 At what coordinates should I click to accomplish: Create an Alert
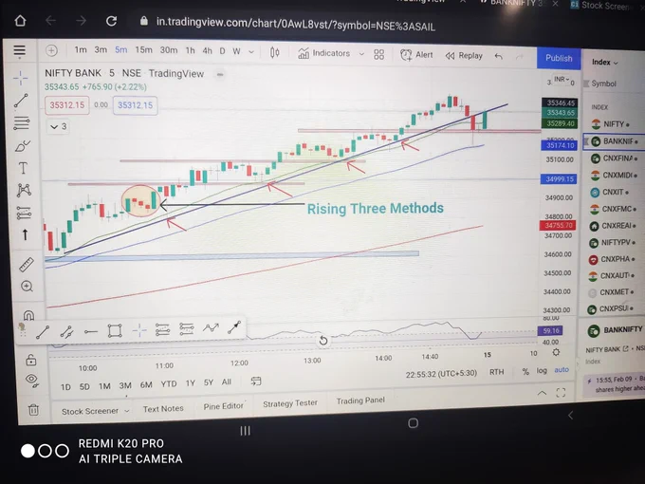(x=416, y=55)
